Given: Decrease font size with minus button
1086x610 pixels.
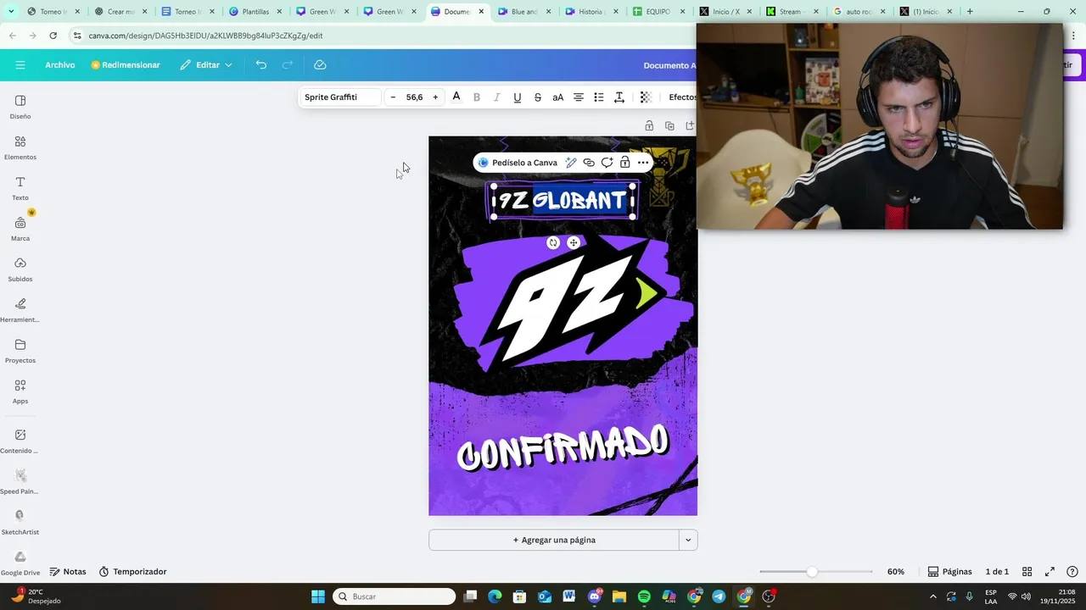Looking at the screenshot, I should (393, 97).
